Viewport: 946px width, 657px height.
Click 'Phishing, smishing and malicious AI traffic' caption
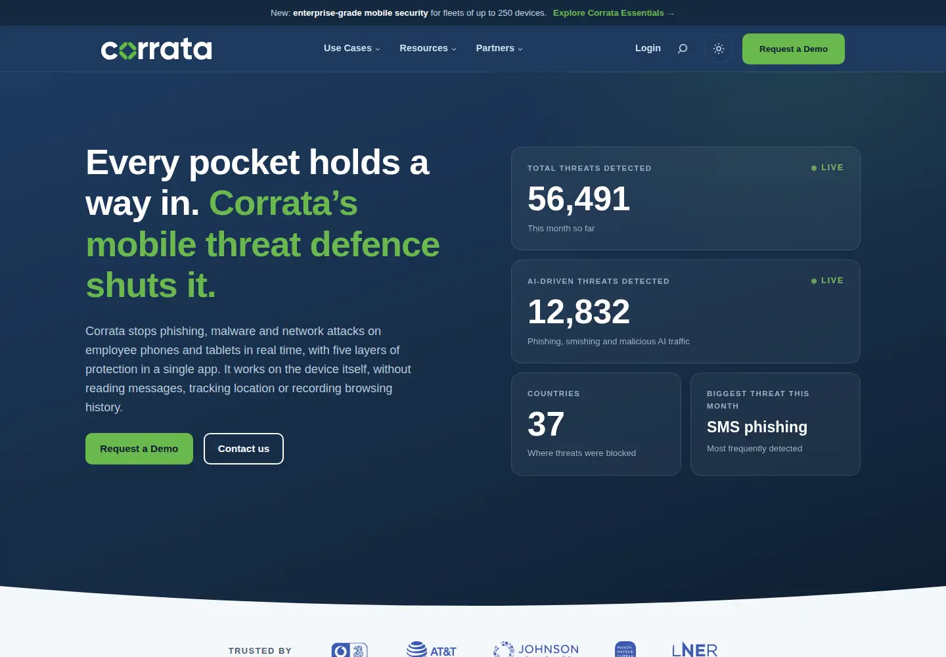(608, 342)
